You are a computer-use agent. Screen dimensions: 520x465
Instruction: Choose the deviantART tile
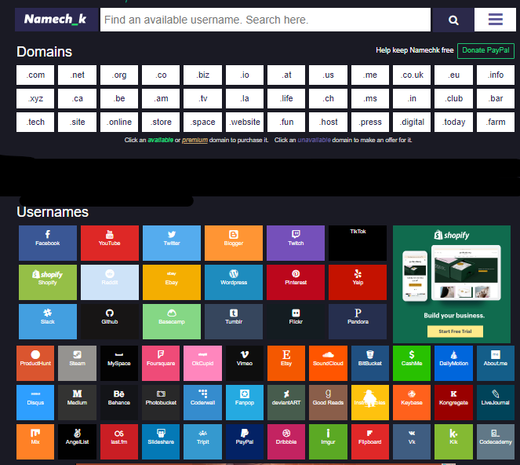coord(286,403)
